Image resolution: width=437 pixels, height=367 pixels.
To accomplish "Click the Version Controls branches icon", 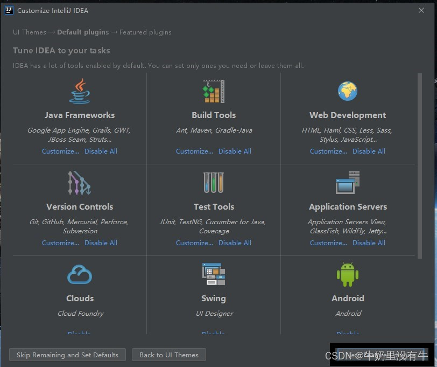I will (80, 183).
